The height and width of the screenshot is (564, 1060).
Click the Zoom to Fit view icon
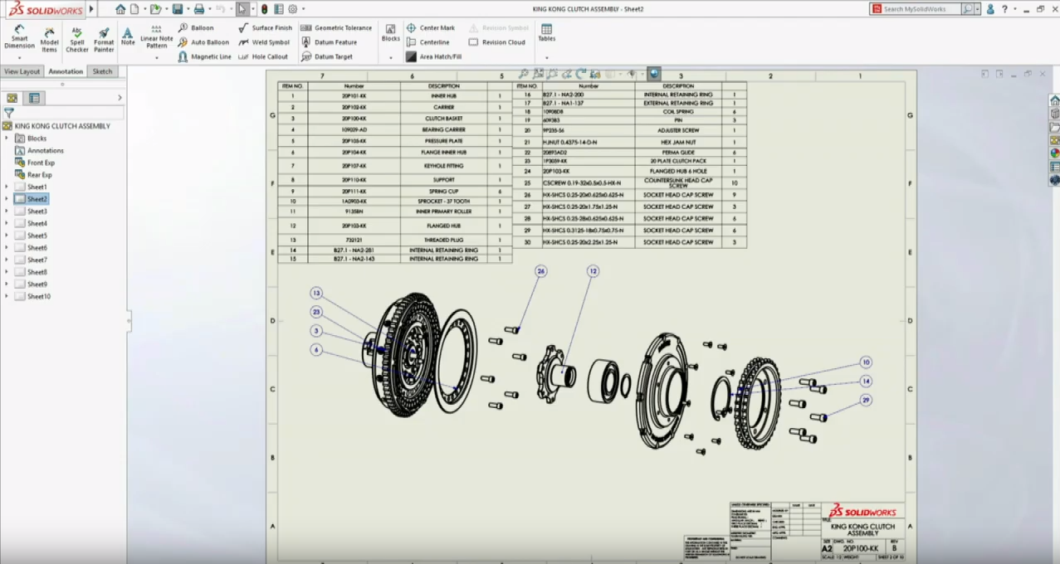click(x=523, y=74)
